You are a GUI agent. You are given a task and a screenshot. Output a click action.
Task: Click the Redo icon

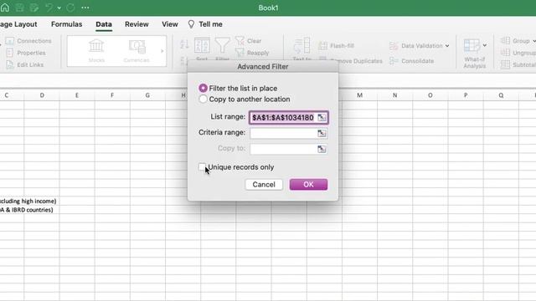(70, 8)
